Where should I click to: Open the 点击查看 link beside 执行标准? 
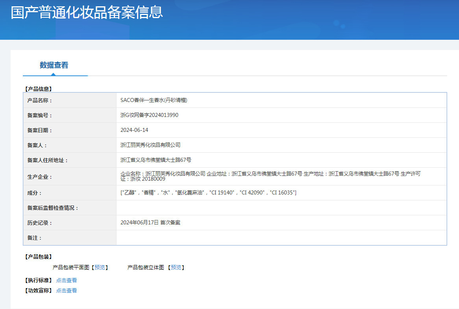tap(67, 280)
